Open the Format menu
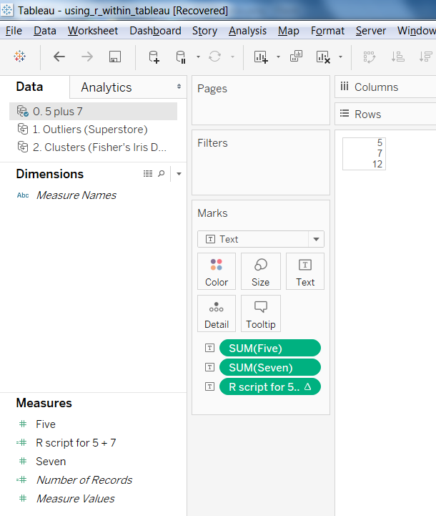Viewport: 436px width, 516px height. [x=327, y=31]
